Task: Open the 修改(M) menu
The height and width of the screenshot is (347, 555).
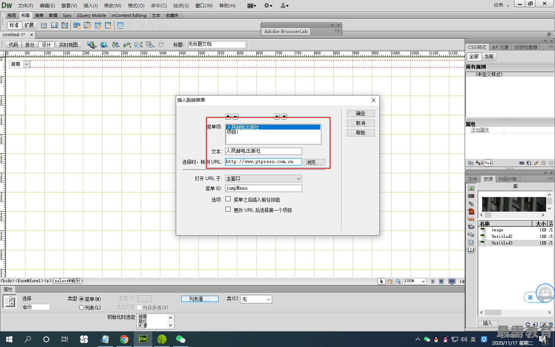Action: (113, 5)
